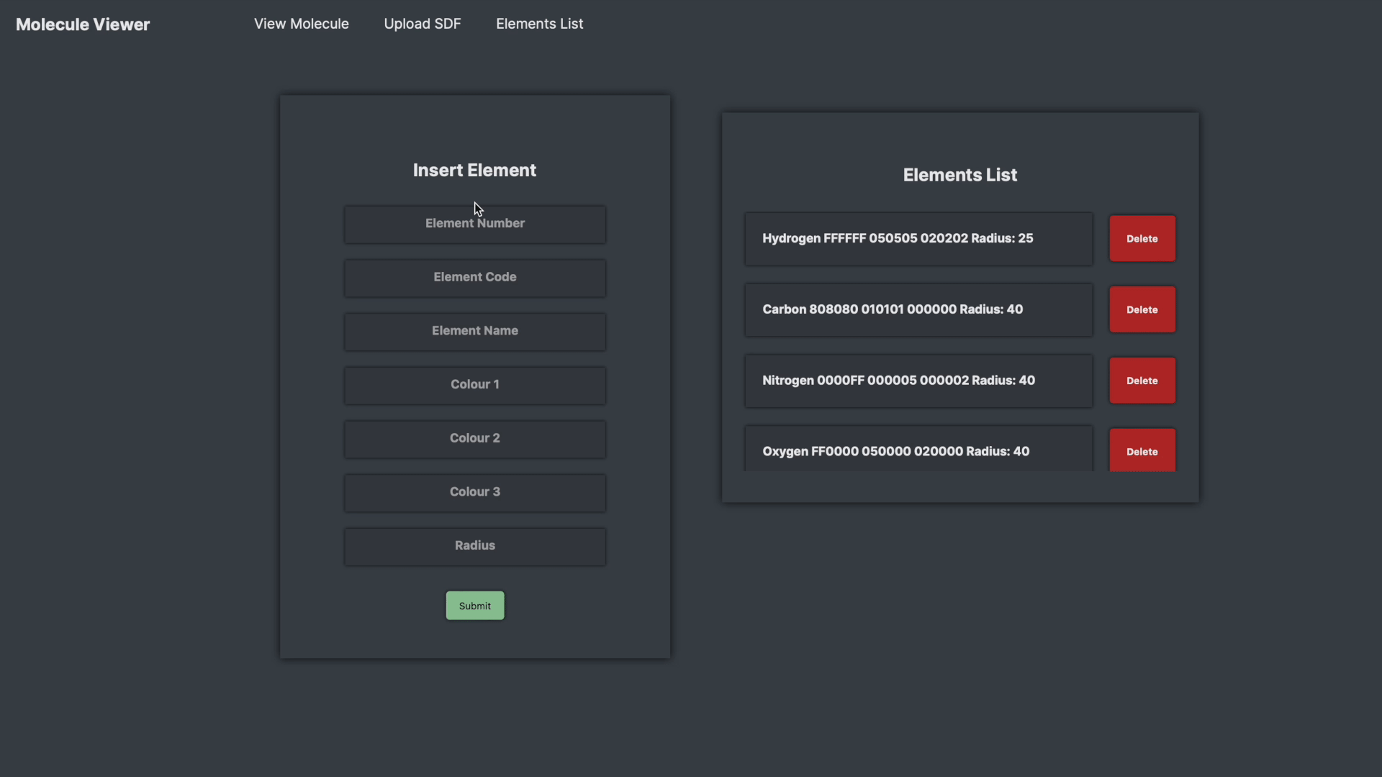Open the Elements List nav link
The height and width of the screenshot is (777, 1382).
point(540,24)
